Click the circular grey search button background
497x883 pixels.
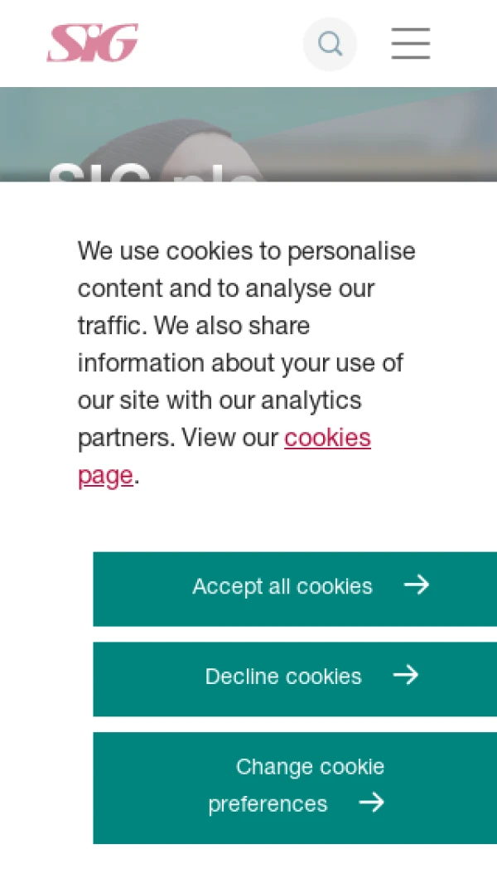point(330,44)
